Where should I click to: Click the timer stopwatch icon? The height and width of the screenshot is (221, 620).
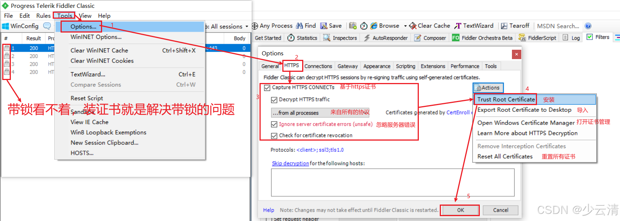pyautogui.click(x=364, y=26)
